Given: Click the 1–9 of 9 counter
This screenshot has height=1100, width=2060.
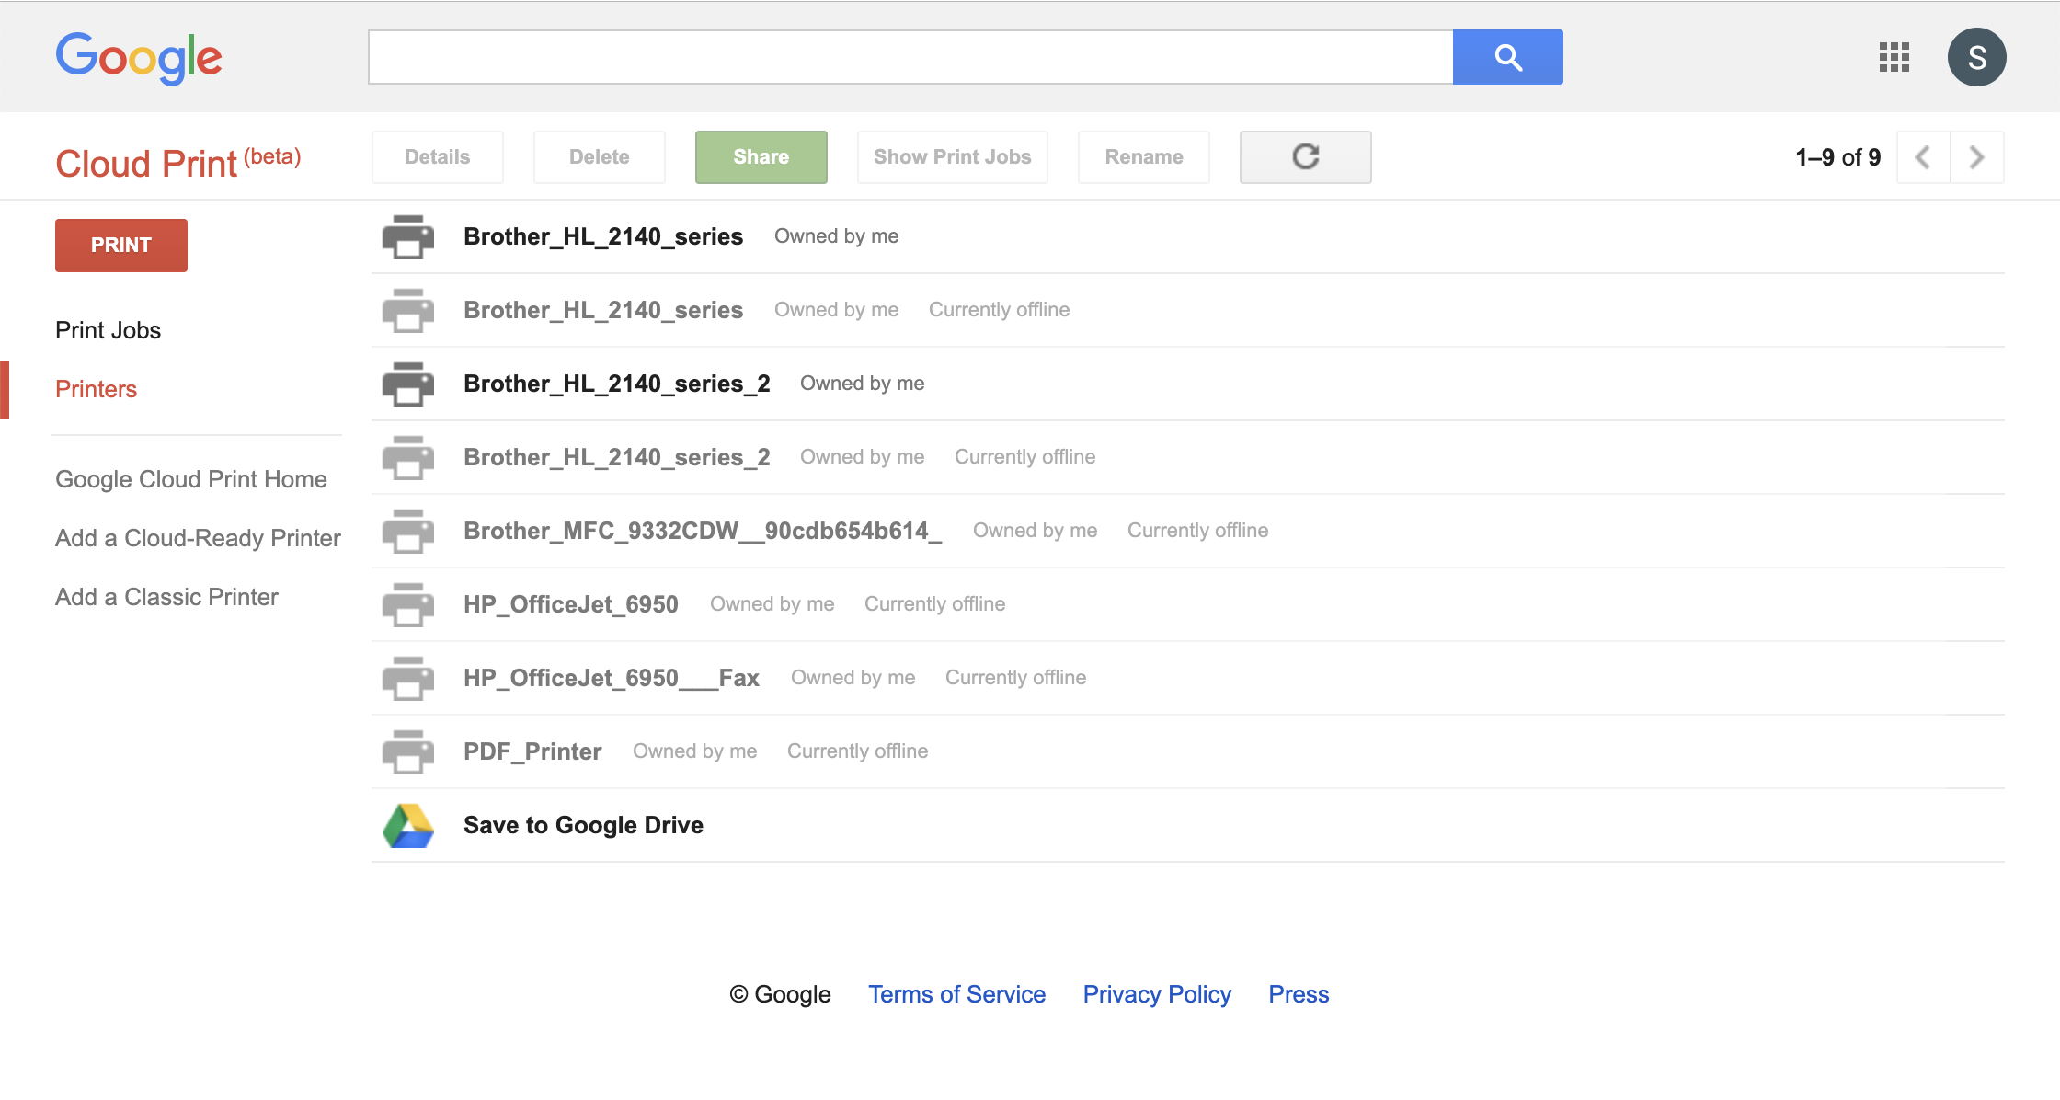Looking at the screenshot, I should coord(1838,157).
